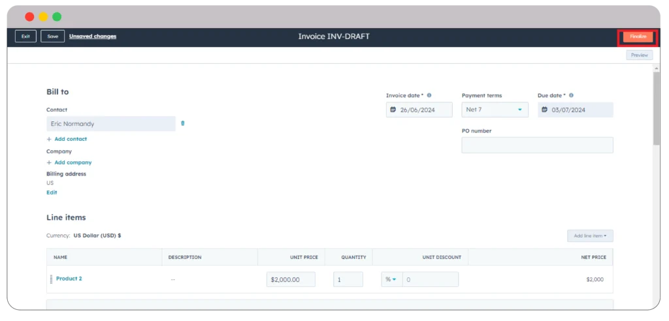Click the vertical scrollbar on the right
Image resolution: width=669 pixels, height=321 pixels.
click(x=657, y=108)
